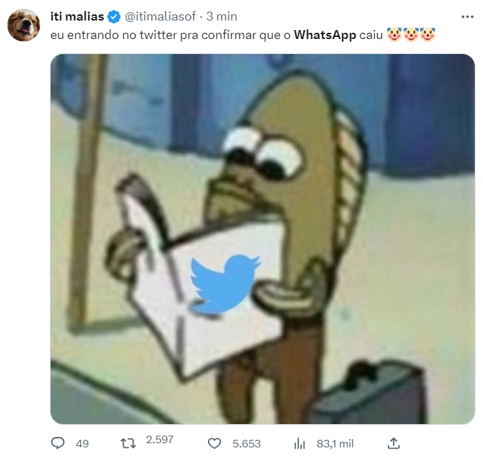This screenshot has height=459, width=483.
Task: Click the clown emojis in the tweet
Action: tap(410, 34)
